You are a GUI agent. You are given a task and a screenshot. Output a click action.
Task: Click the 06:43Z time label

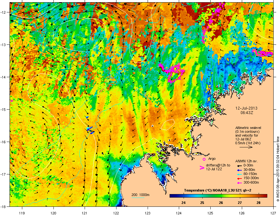point(247,113)
